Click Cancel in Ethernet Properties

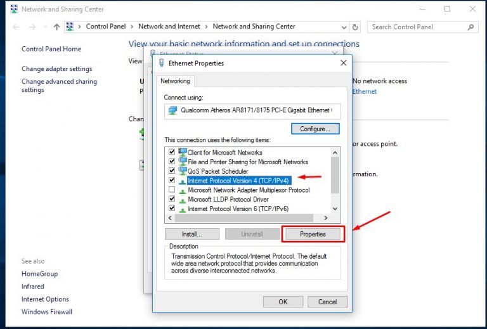click(327, 302)
